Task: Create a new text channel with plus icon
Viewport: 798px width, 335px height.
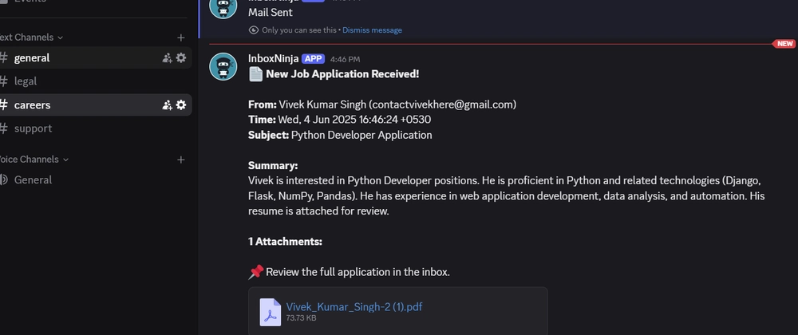Action: pos(180,37)
